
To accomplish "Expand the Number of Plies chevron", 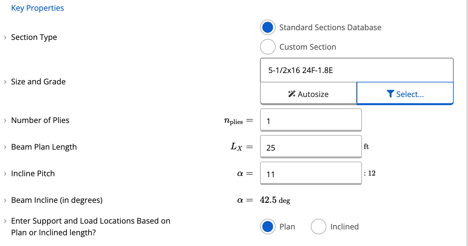I will [5, 120].
